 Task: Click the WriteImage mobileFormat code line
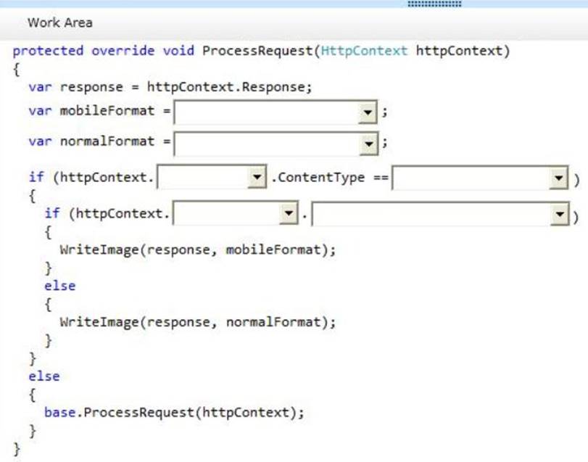198,249
